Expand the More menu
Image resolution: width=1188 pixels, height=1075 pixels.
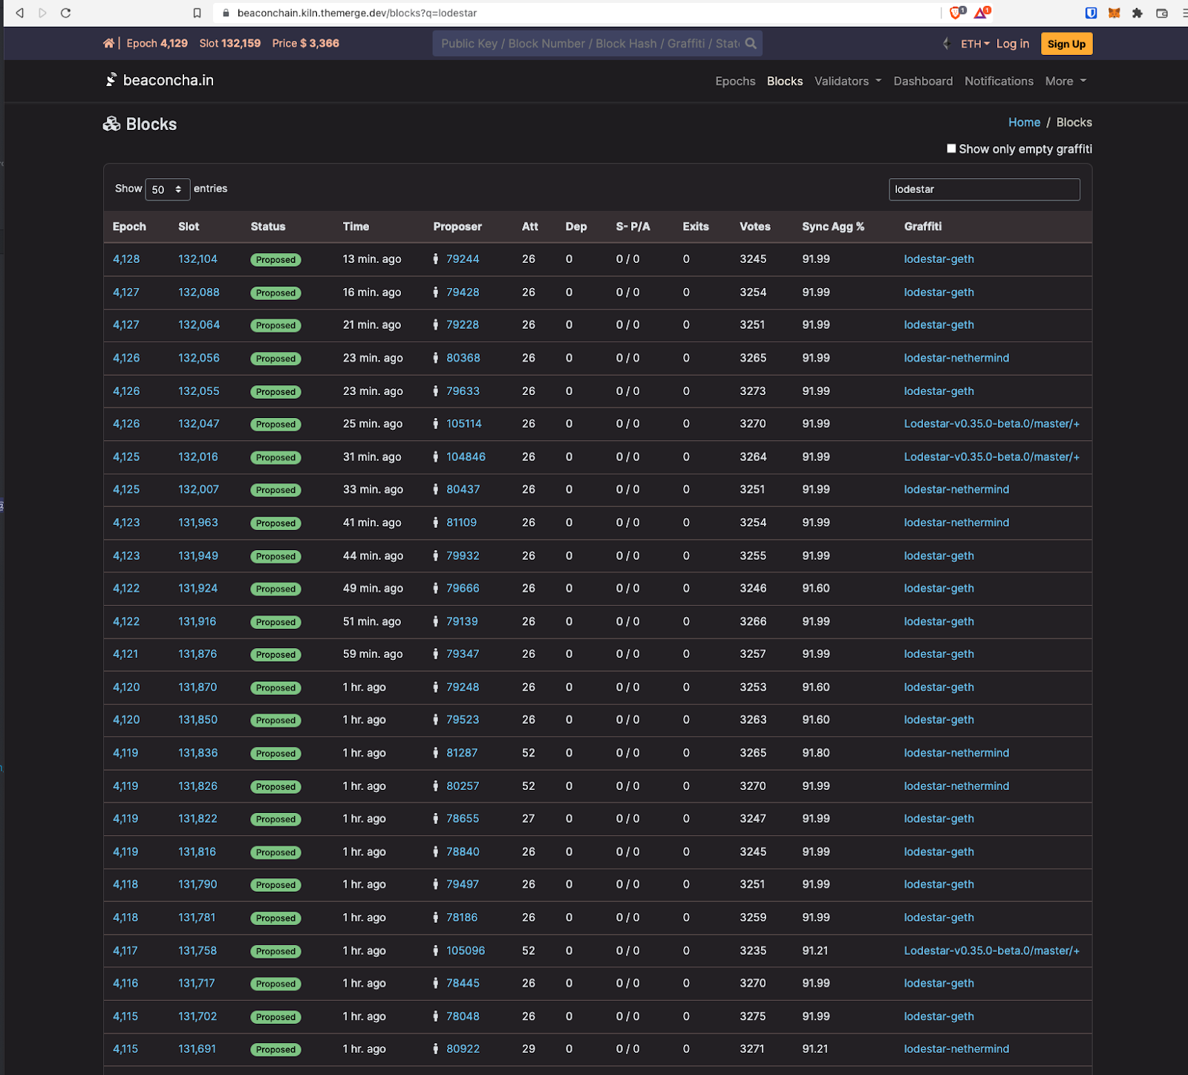1065,81
